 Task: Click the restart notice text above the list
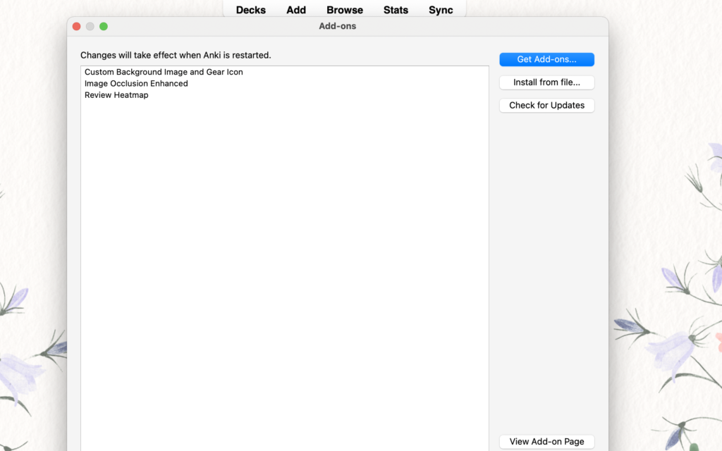176,55
